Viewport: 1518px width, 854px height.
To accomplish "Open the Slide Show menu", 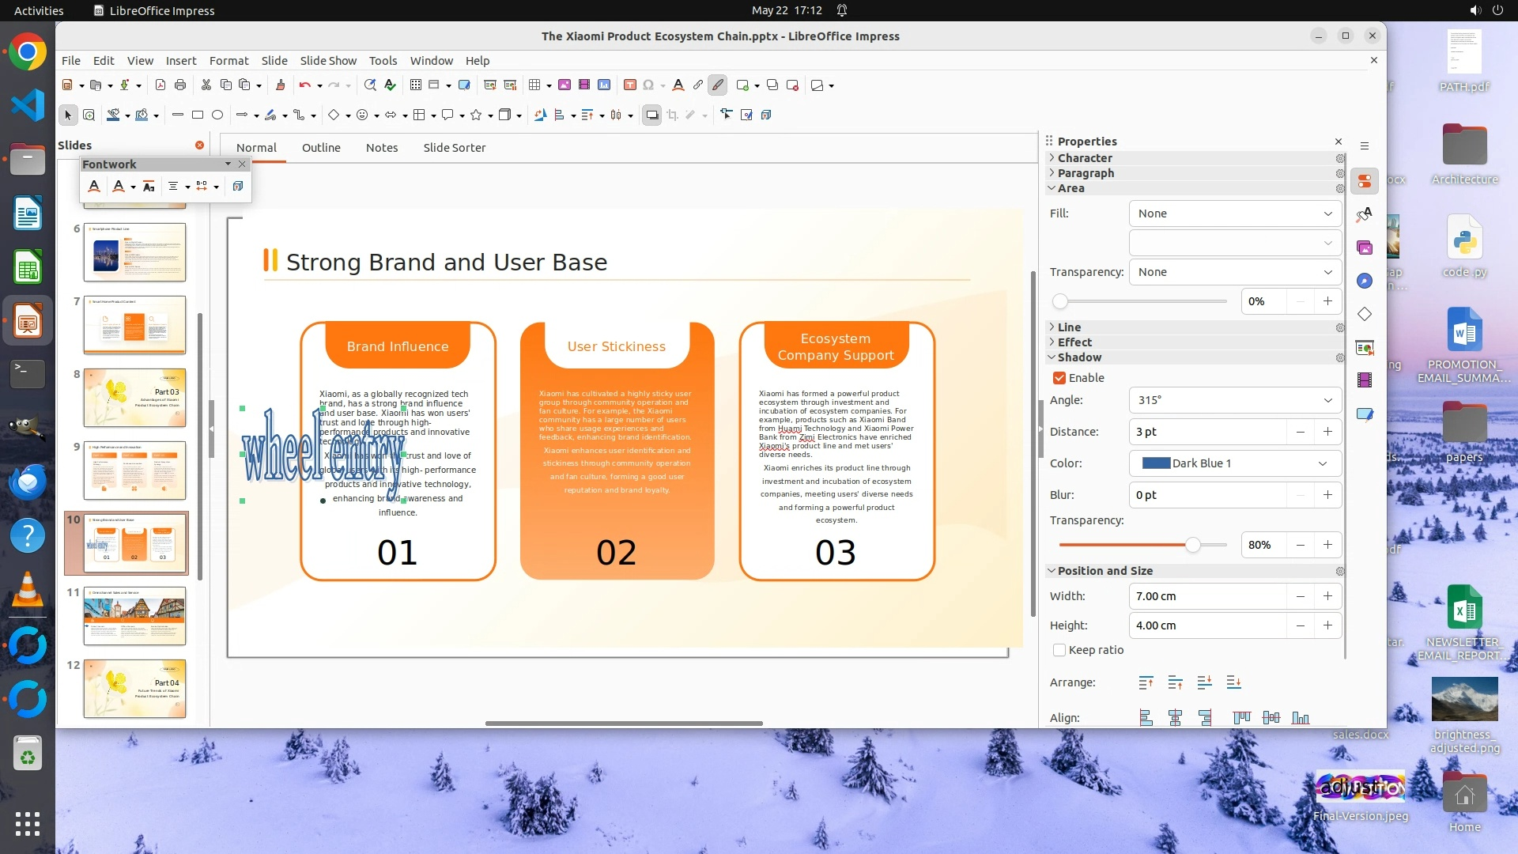I will pos(328,61).
